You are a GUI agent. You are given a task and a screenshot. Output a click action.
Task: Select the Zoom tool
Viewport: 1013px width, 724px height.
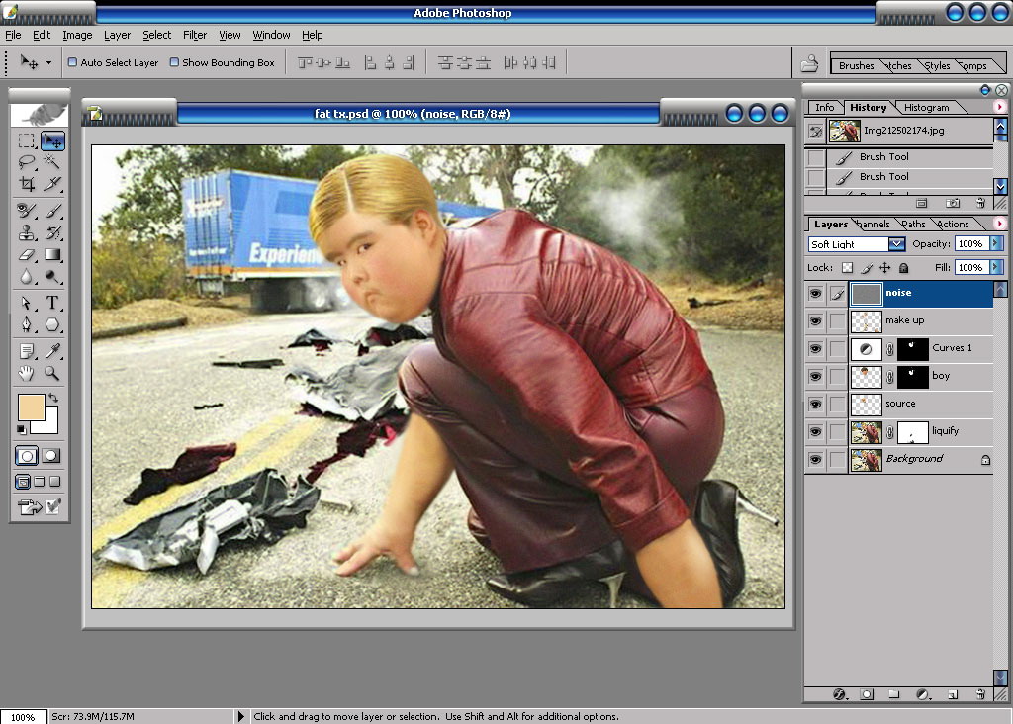(52, 373)
